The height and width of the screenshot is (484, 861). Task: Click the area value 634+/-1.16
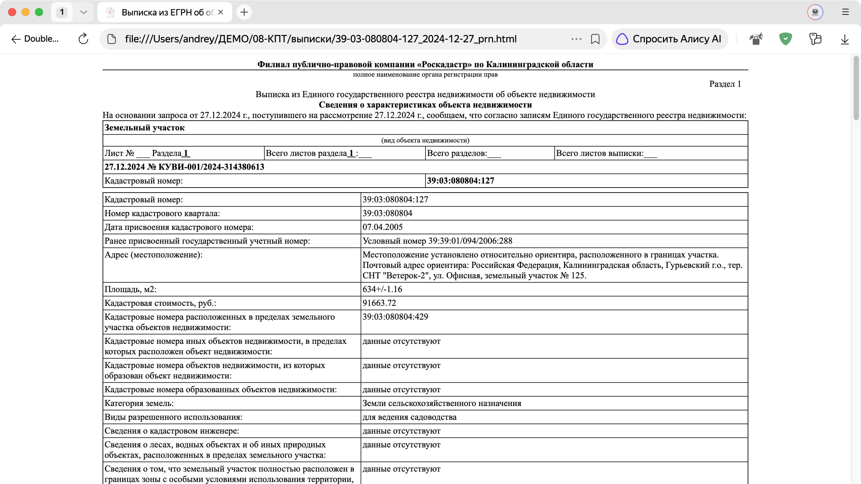click(382, 289)
